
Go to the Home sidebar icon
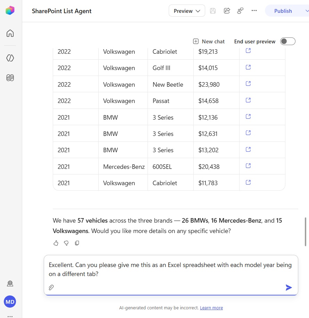click(x=10, y=33)
